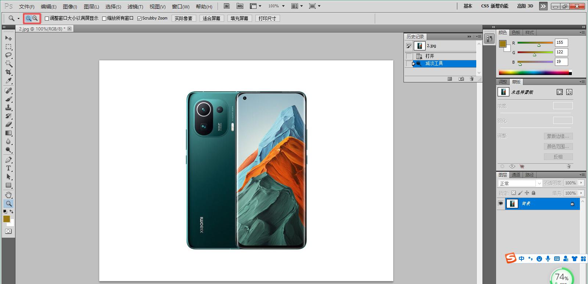
Task: Open the 文件(F) menu
Action: point(27,7)
